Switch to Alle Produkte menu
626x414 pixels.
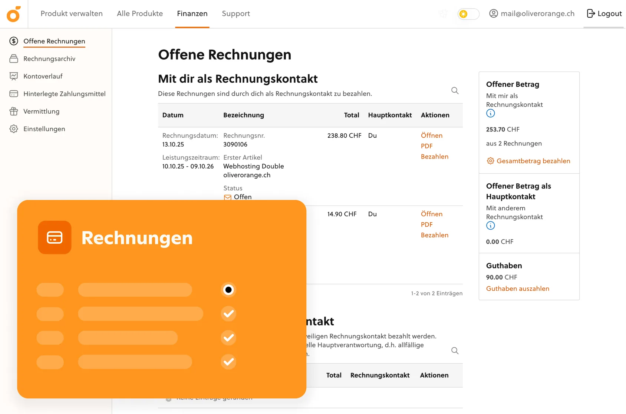pos(140,14)
